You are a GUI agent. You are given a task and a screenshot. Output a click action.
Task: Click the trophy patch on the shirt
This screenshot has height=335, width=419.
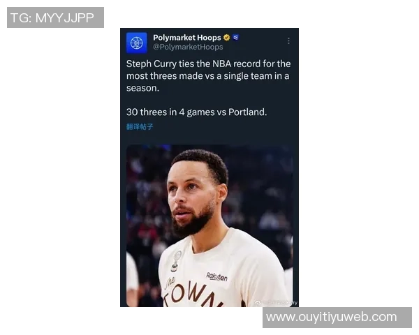pos(176,261)
